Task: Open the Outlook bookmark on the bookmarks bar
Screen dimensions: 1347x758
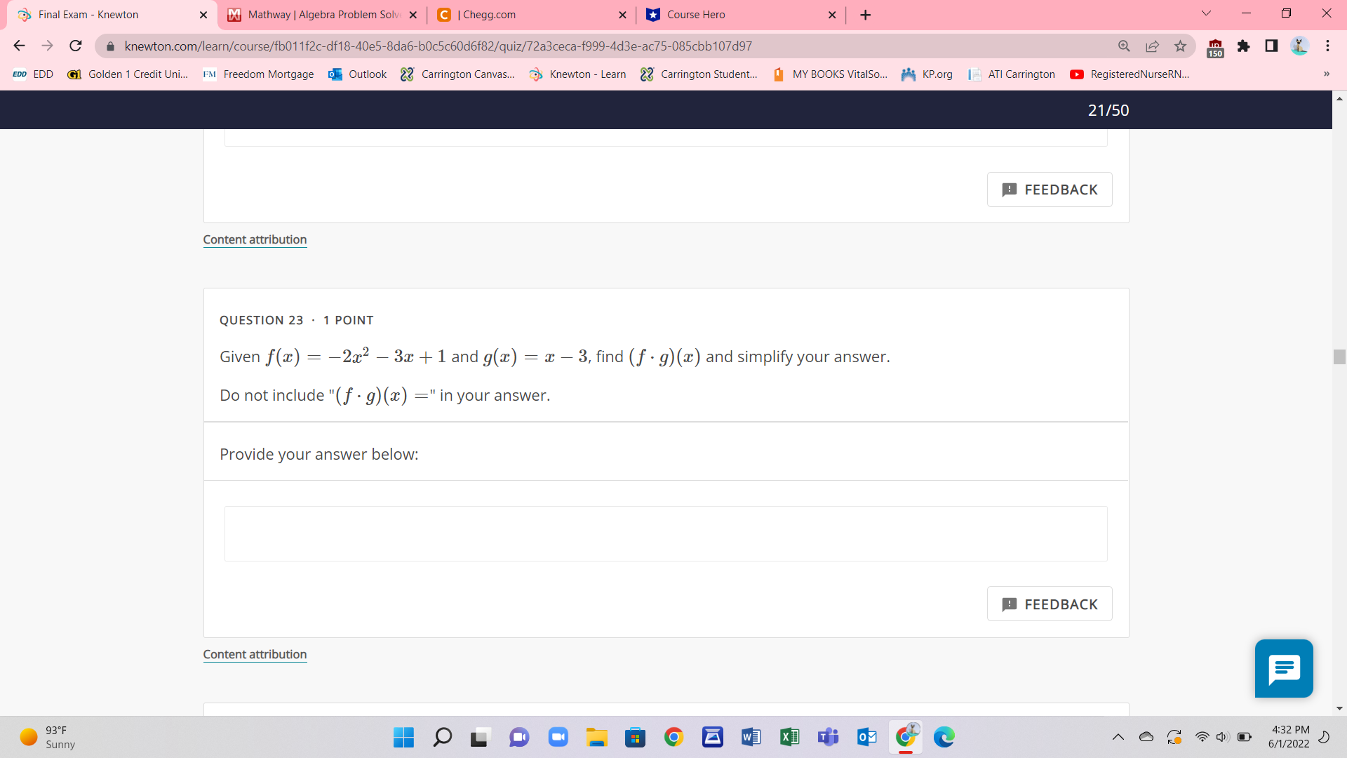Action: pyautogui.click(x=357, y=74)
